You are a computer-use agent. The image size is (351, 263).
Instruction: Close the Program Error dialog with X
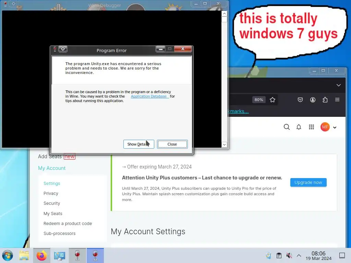pyautogui.click(x=183, y=49)
